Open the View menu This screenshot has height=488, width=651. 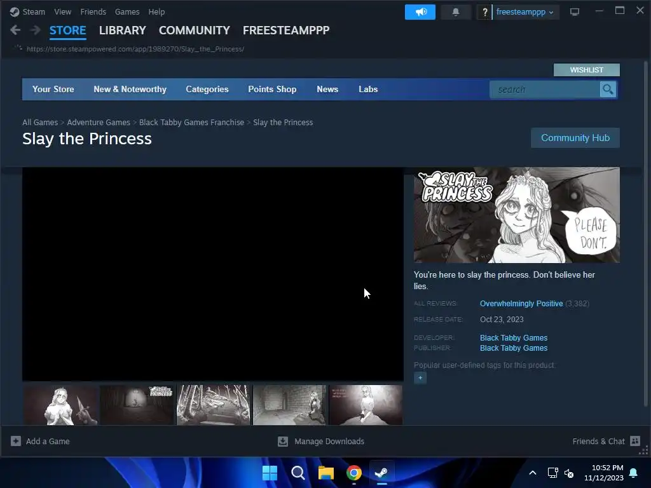coord(62,11)
